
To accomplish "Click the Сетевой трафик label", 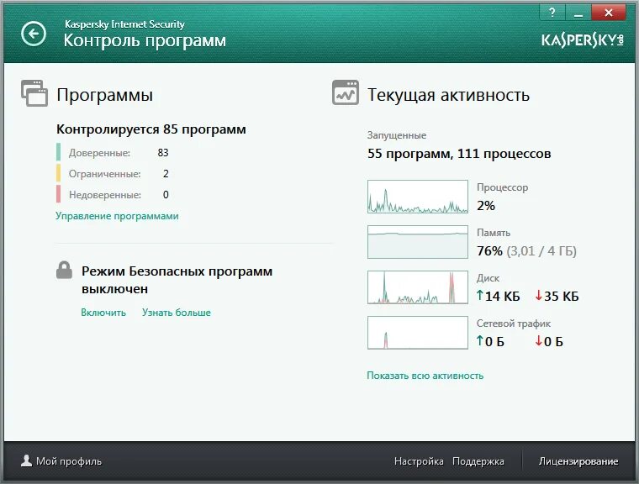I will [x=514, y=324].
